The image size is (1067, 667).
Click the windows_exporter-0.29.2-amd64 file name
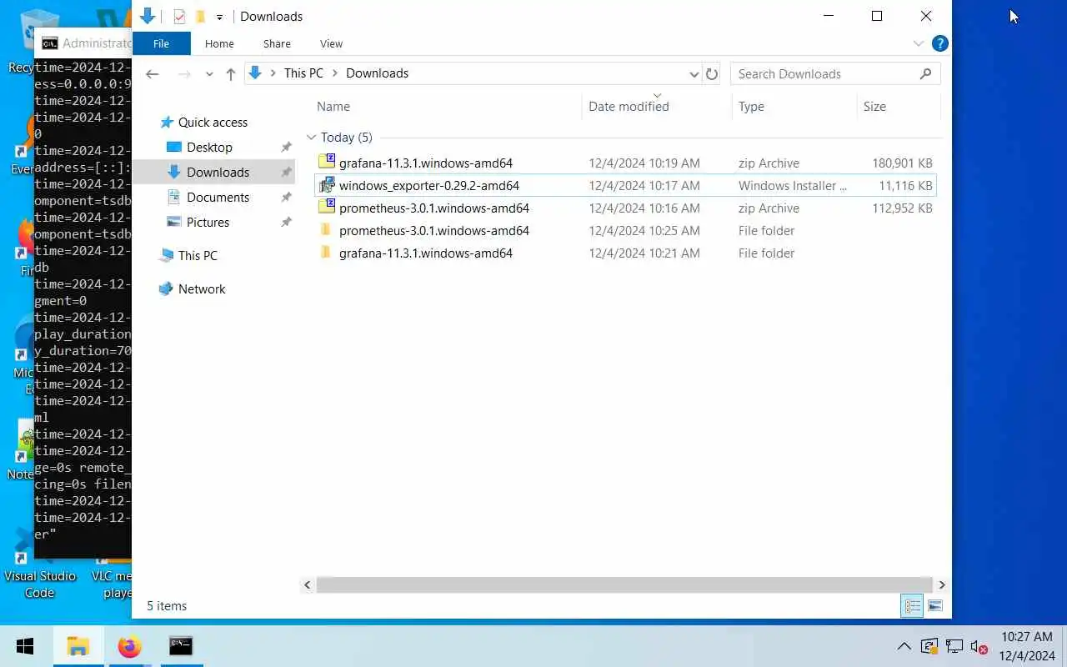[x=428, y=185]
